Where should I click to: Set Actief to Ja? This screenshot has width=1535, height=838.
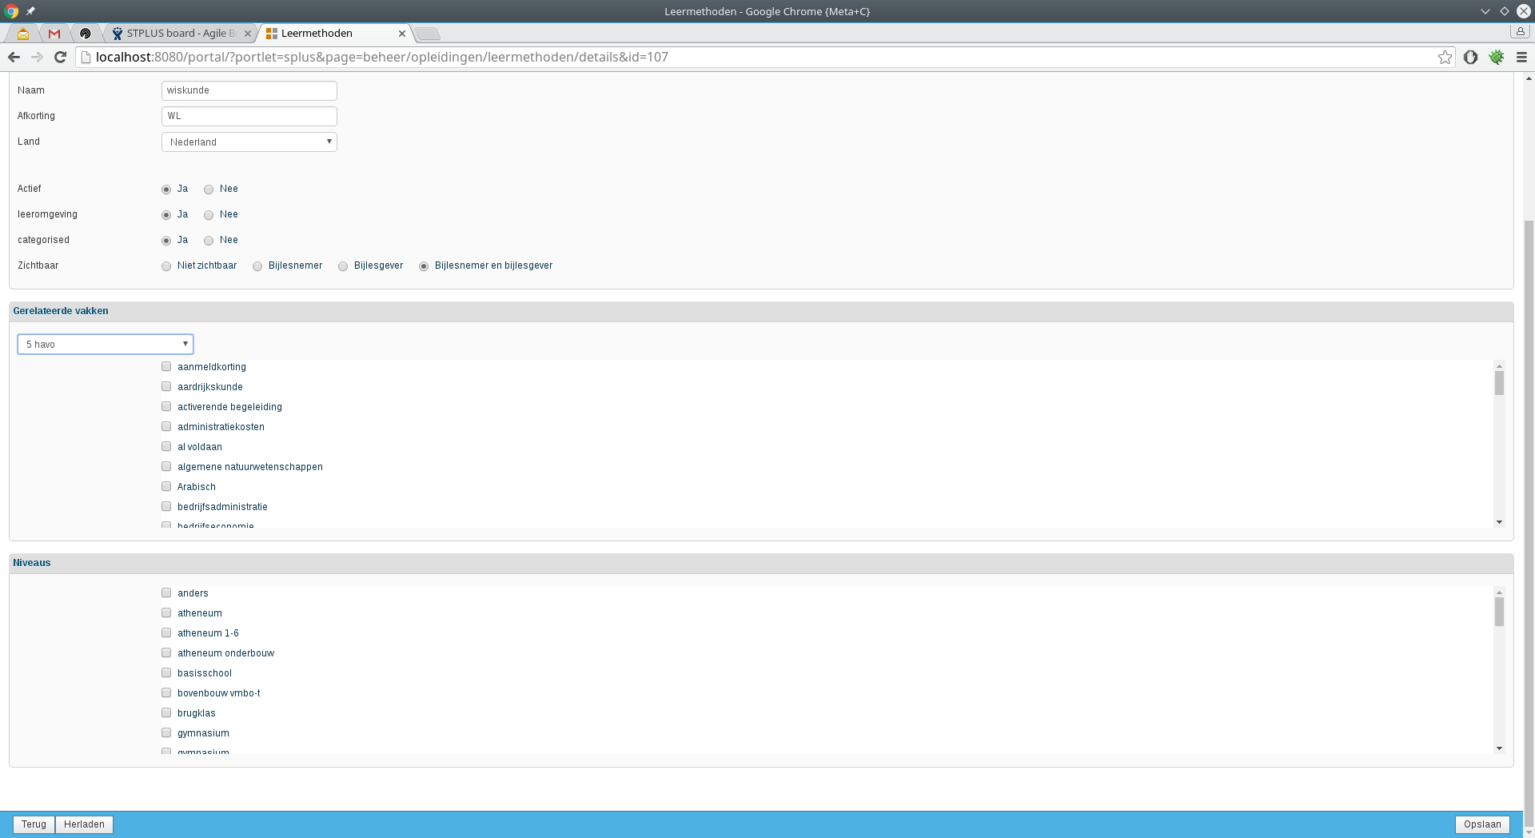pos(166,190)
